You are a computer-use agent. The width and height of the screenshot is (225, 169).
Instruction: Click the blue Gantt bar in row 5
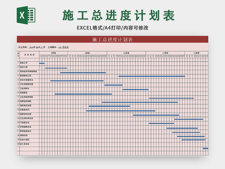click(77, 81)
